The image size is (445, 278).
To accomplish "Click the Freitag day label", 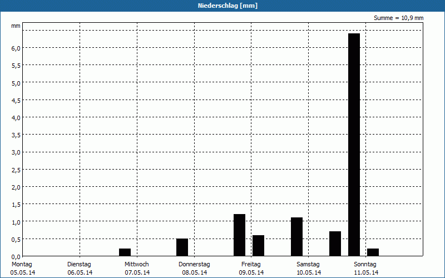I will pyautogui.click(x=251, y=264).
